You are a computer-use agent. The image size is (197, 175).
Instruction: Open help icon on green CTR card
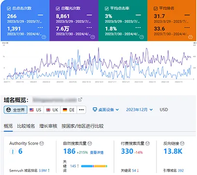141,37
